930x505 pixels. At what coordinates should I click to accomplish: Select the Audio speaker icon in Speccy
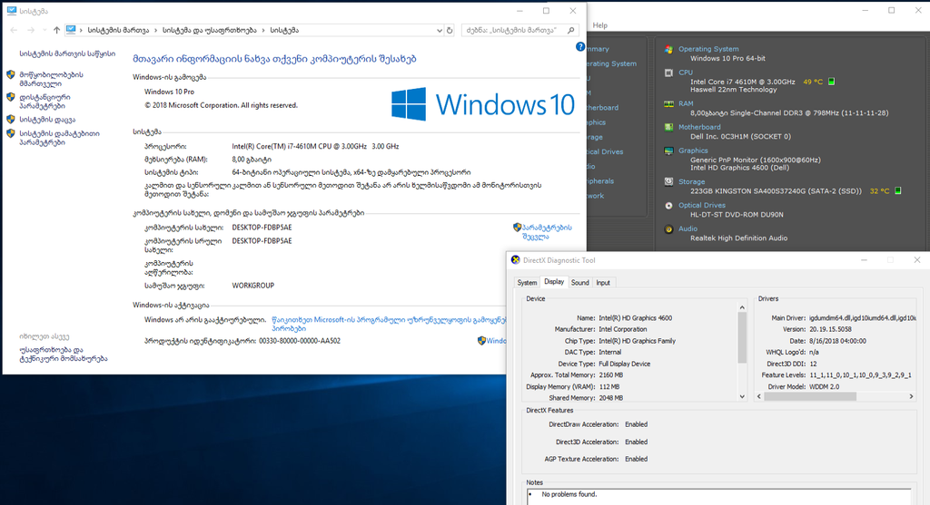(x=669, y=229)
